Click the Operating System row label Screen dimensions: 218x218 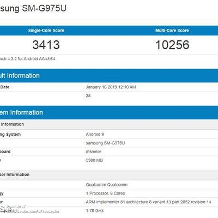[10, 135]
